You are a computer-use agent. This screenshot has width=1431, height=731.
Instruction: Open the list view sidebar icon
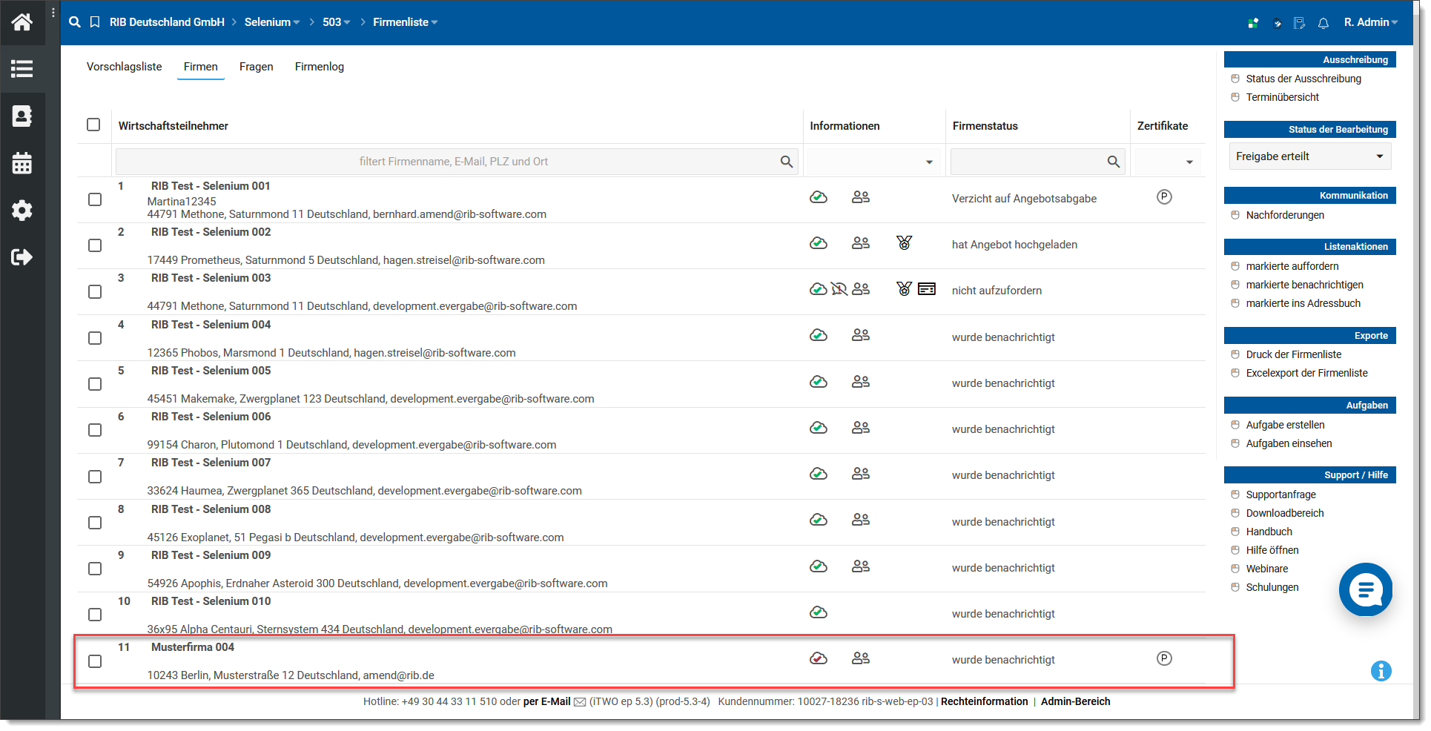point(22,69)
